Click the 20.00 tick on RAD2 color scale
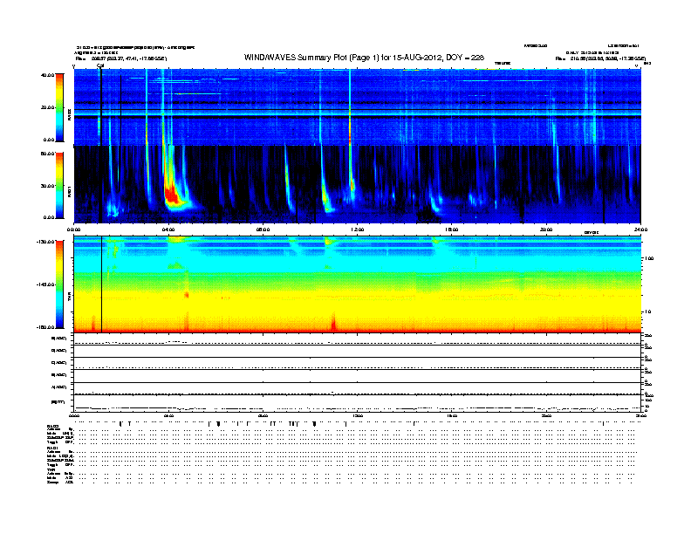Image resolution: width=691 pixels, height=534 pixels. [x=47, y=107]
